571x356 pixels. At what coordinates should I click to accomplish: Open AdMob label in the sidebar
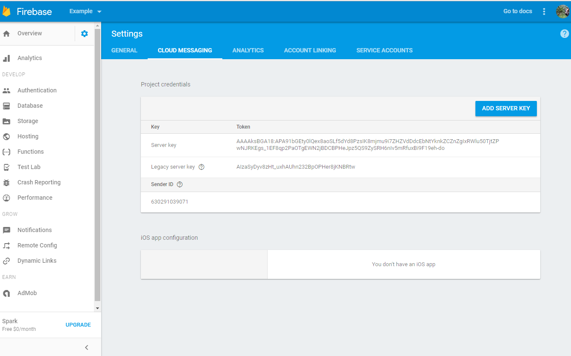(27, 293)
